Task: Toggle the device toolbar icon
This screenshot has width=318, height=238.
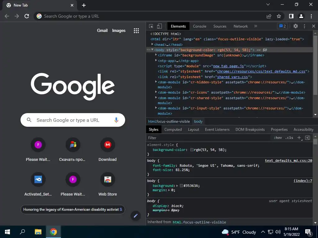Action: click(x=159, y=26)
